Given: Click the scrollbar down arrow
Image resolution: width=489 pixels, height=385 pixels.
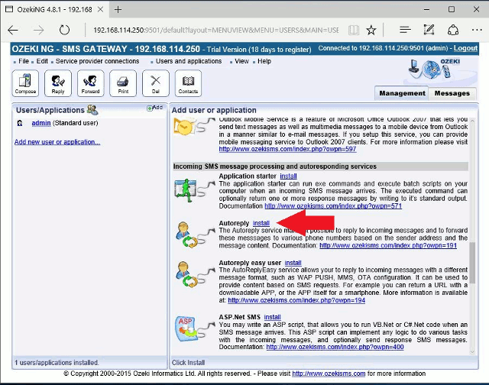Looking at the screenshot, I should click(472, 352).
